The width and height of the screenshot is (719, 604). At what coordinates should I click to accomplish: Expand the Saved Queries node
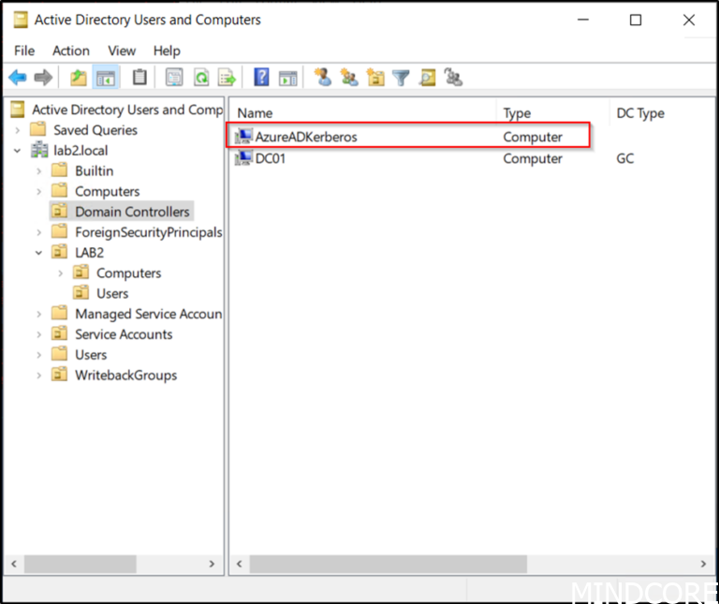(18, 130)
